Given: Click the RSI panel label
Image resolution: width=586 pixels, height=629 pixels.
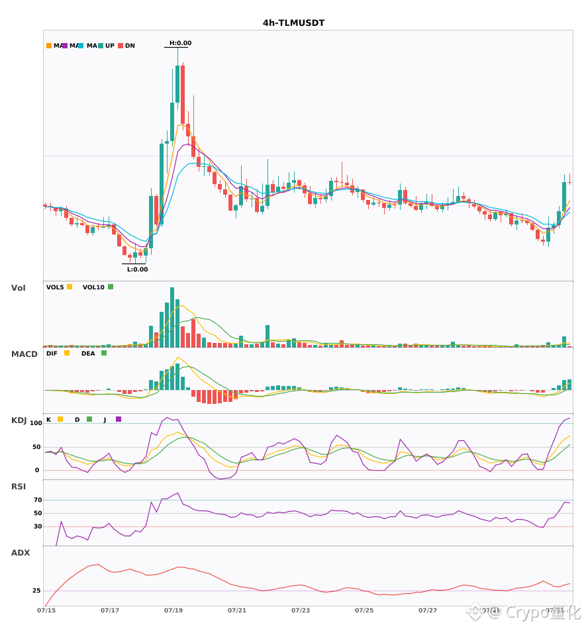Looking at the screenshot, I should coord(19,487).
